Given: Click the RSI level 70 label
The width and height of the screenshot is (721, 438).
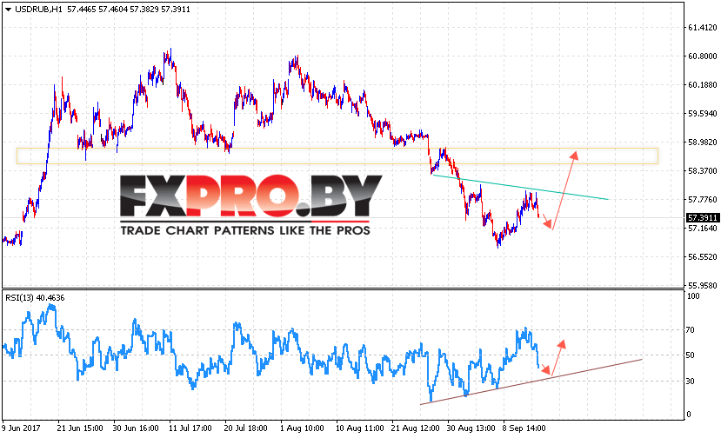Looking at the screenshot, I should [x=691, y=330].
